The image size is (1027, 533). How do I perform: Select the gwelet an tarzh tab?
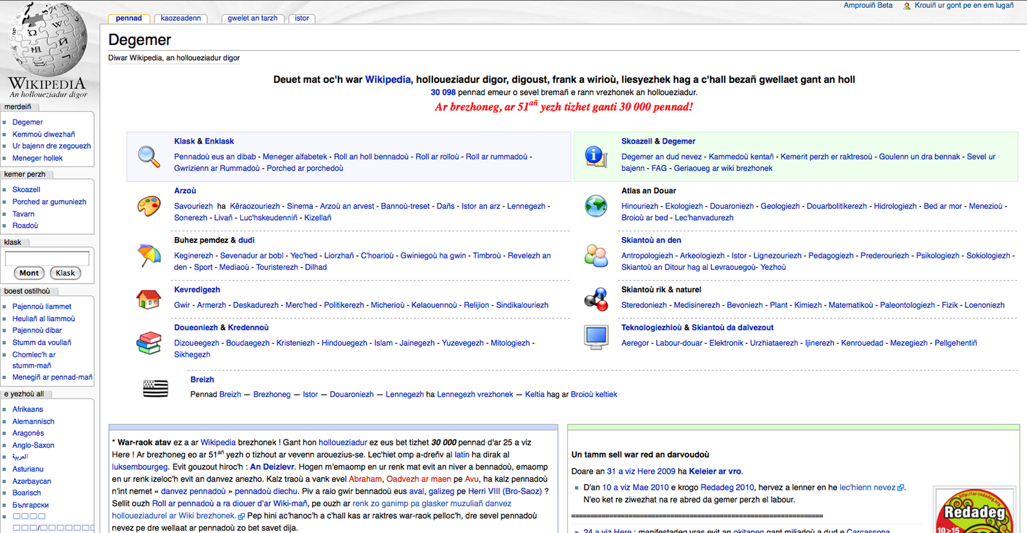pos(252,18)
